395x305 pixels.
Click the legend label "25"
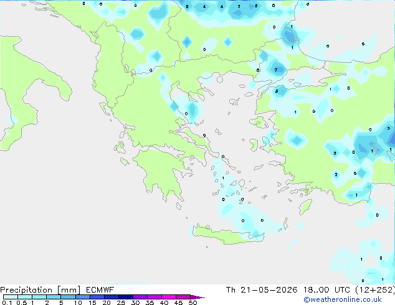pyautogui.click(x=121, y=303)
